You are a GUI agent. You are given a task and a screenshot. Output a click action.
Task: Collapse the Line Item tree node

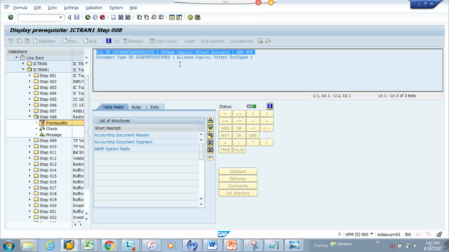pos(17,57)
